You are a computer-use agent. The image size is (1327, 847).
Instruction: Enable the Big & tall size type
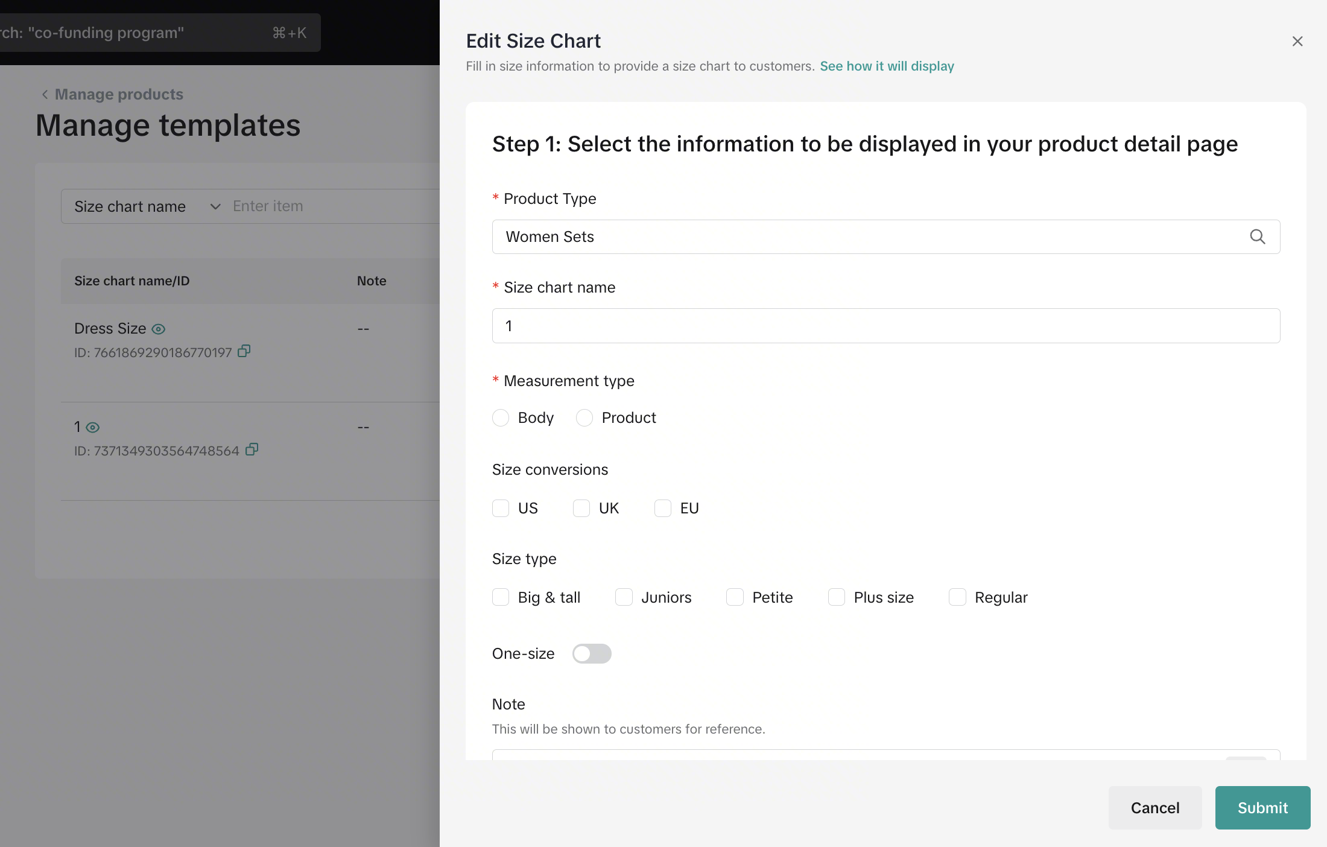(501, 597)
